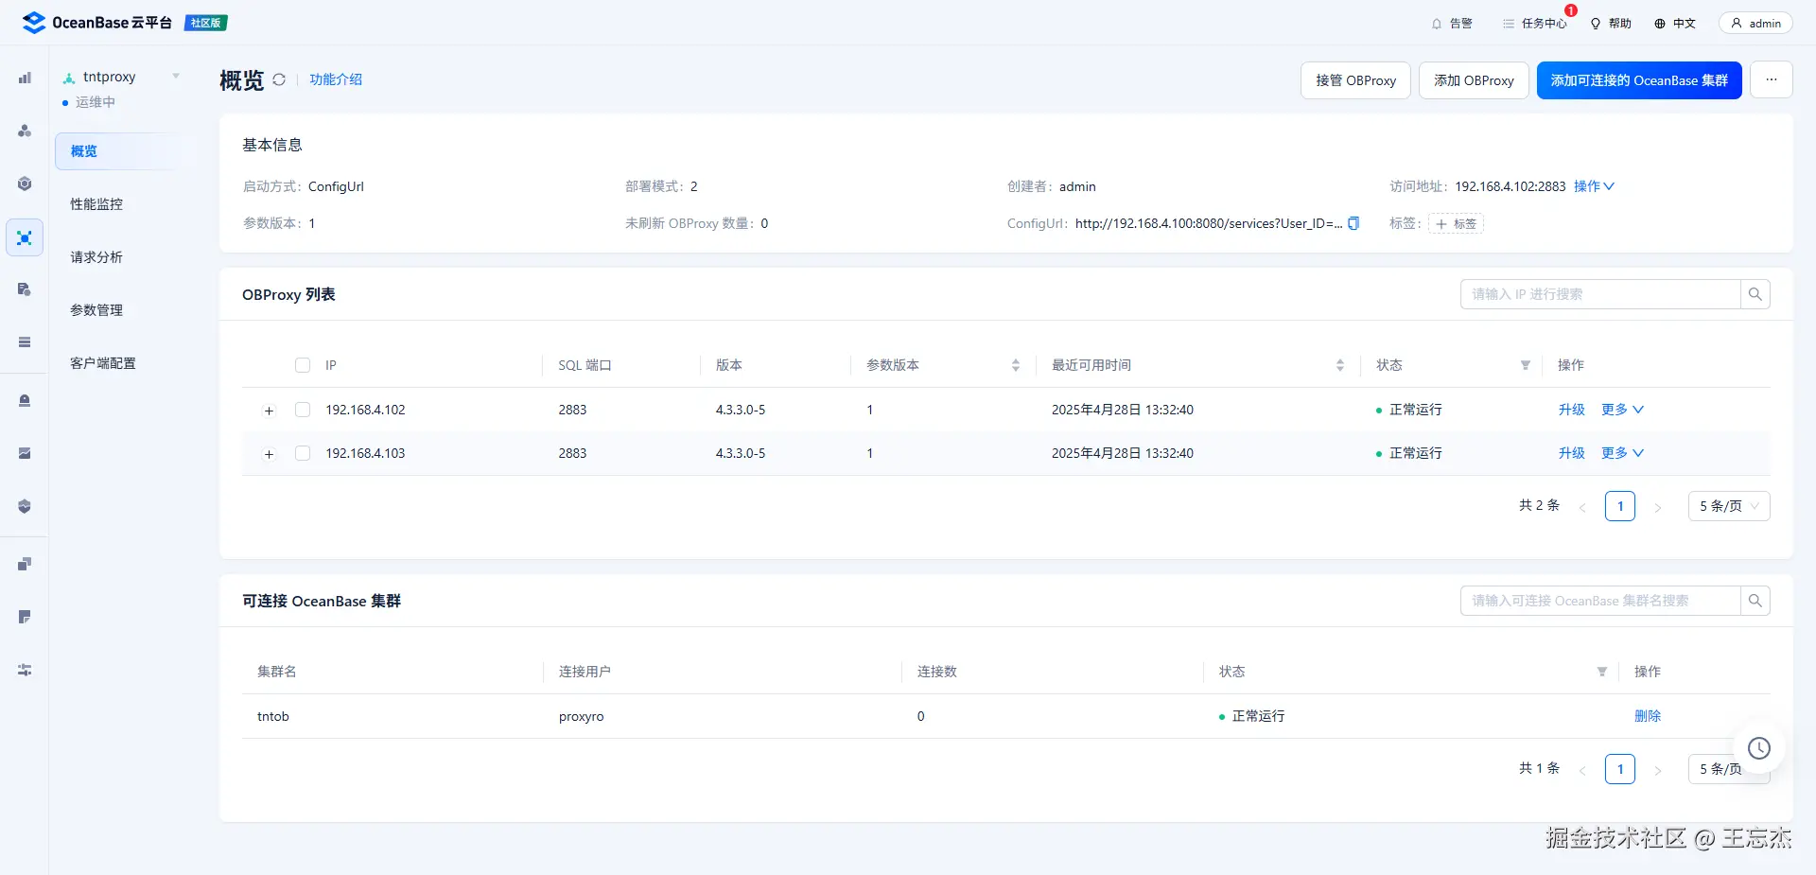Click the 接管 OBProxy button

(1355, 80)
